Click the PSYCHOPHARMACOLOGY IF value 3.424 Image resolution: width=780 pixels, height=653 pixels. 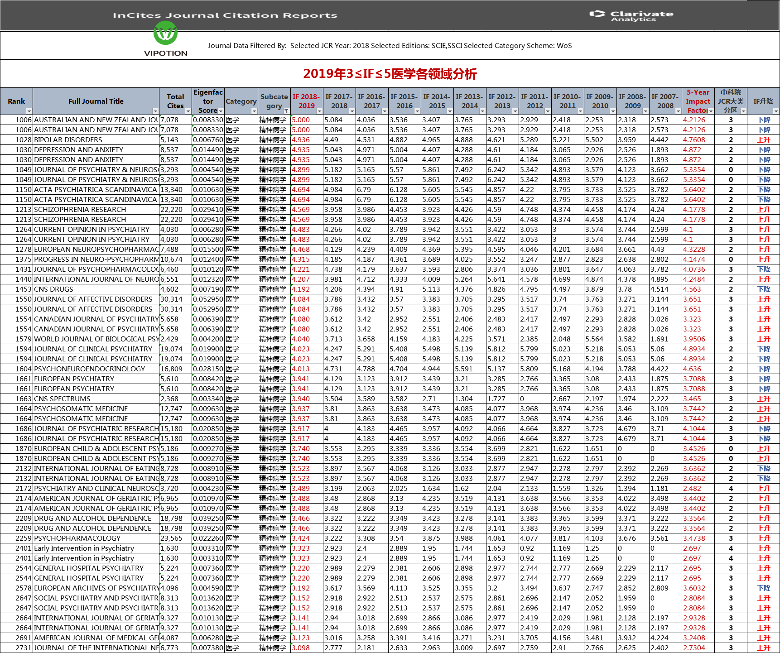301,538
